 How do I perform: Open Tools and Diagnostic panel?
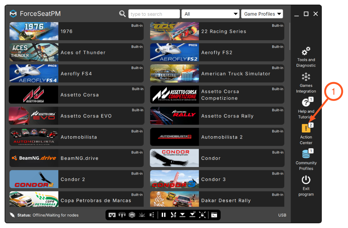pyautogui.click(x=306, y=57)
